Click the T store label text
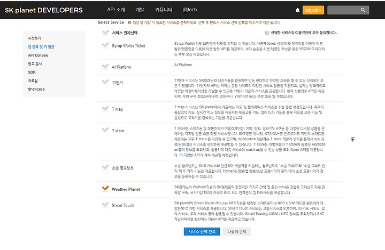Screen dimensions: 385x250 [118, 131]
